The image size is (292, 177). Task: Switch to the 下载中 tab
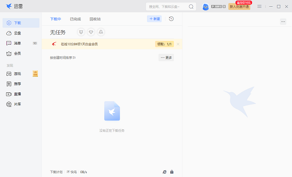point(55,19)
